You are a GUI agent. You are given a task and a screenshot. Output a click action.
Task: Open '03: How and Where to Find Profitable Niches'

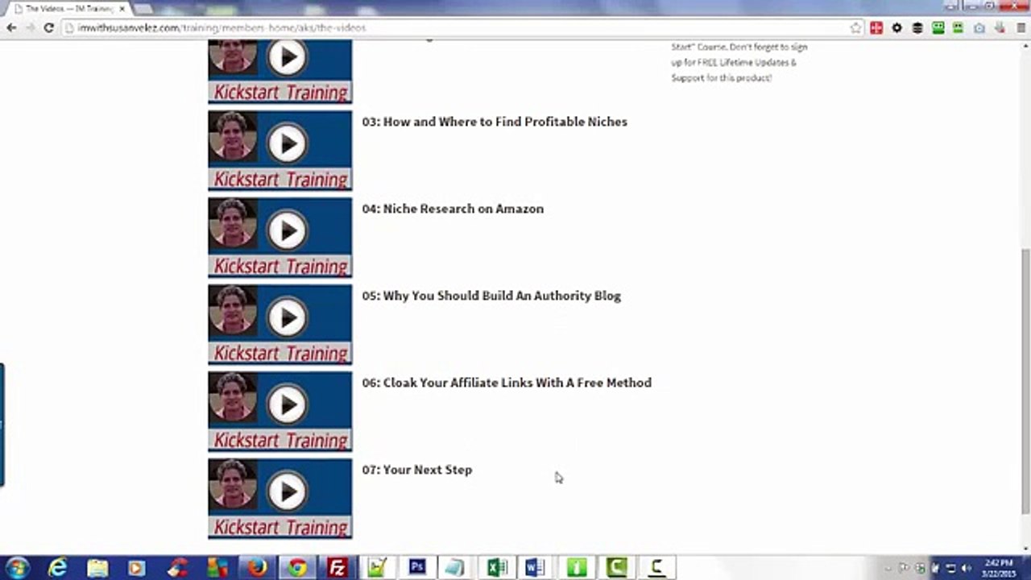pos(495,122)
